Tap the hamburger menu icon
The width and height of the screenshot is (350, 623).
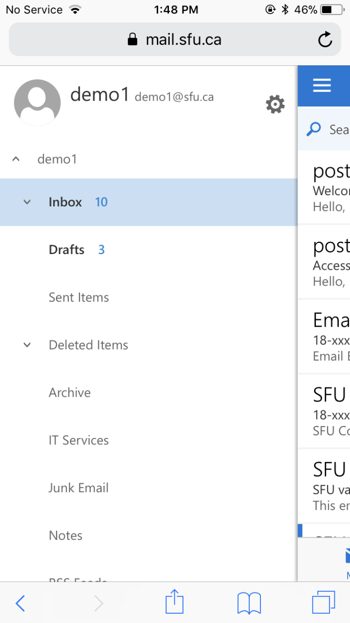coord(322,86)
